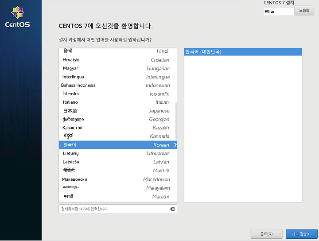Select Қазақ тілі Kazakh language row
This screenshot has width=319, height=241.
[118, 128]
